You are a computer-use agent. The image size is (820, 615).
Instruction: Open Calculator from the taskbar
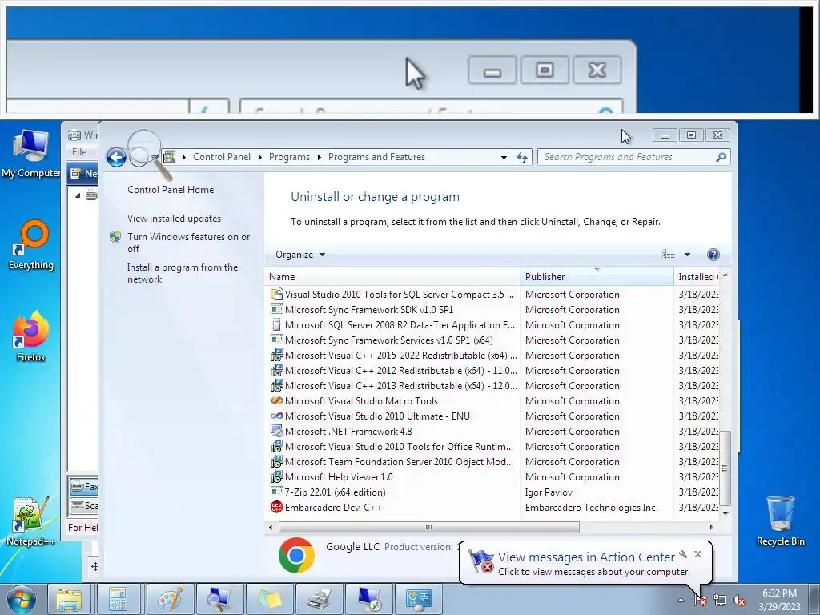119,600
